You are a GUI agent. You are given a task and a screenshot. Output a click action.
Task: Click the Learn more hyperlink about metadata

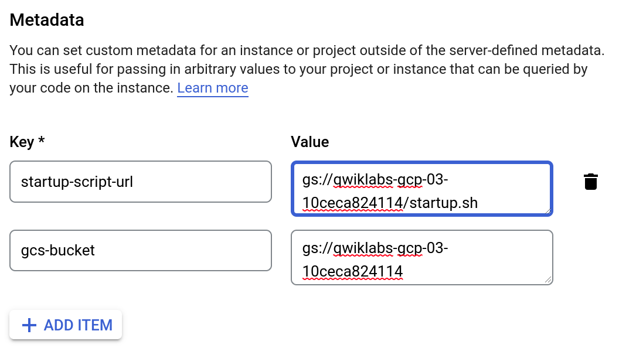point(212,88)
